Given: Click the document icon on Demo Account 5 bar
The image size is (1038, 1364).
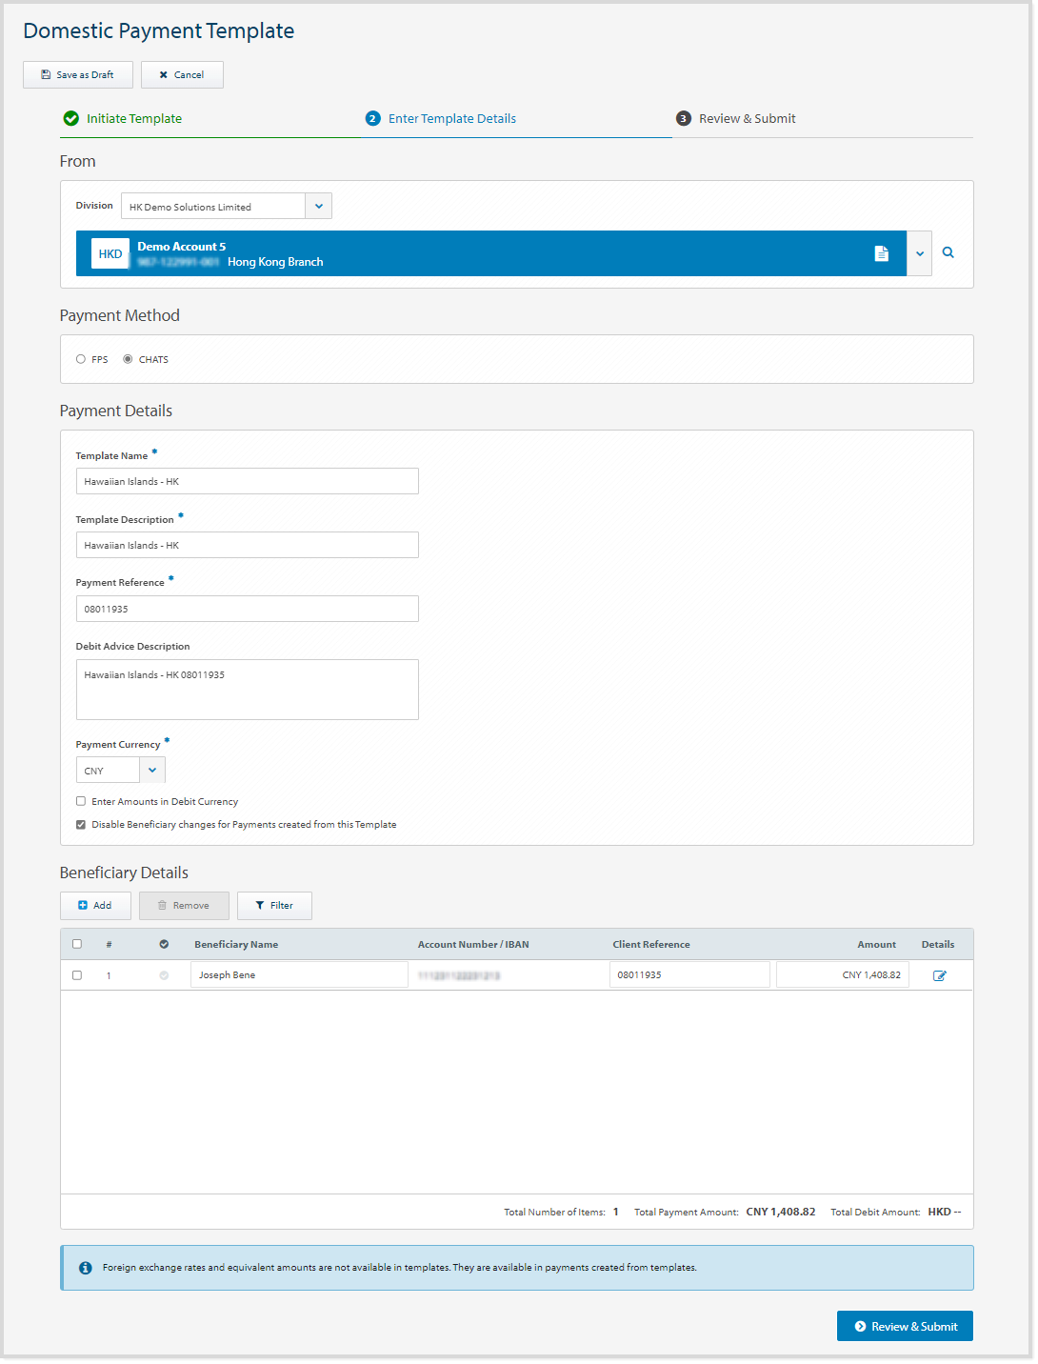Looking at the screenshot, I should [882, 252].
